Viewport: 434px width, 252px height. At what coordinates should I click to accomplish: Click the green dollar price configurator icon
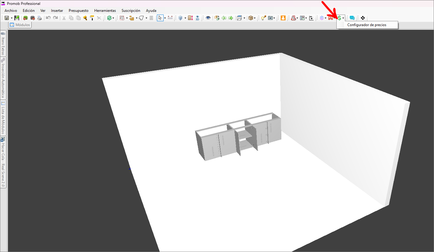point(339,18)
